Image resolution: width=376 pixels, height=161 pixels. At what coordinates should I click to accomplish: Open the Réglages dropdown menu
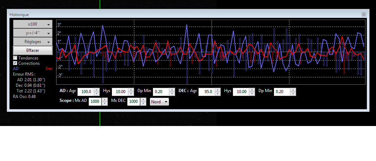(33, 42)
